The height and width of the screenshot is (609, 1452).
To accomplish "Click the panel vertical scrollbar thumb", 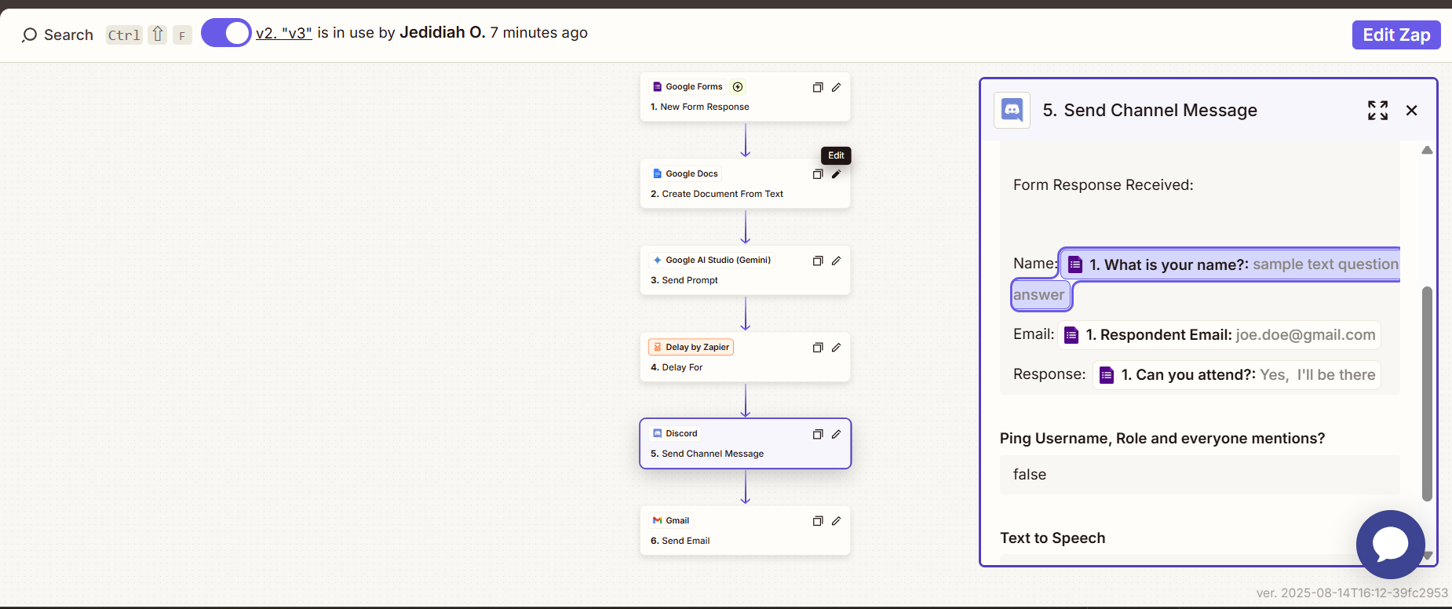I will point(1427,394).
